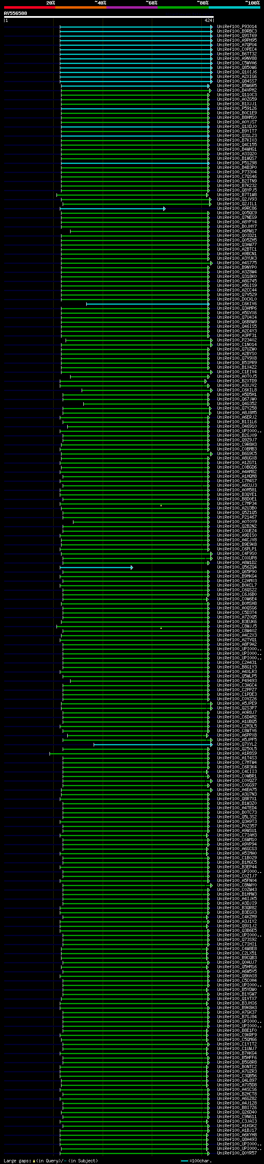Click hit label UniRef100_Q1XDJ0
The width and height of the screenshot is (264, 1164).
(x=237, y=126)
